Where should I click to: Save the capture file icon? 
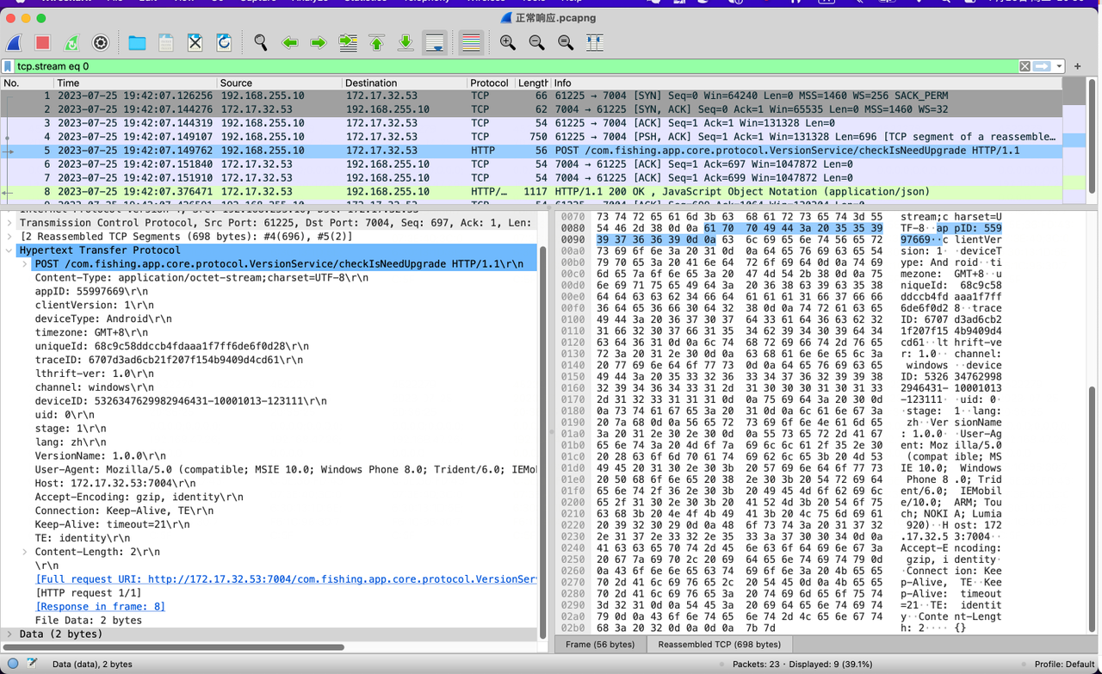166,42
